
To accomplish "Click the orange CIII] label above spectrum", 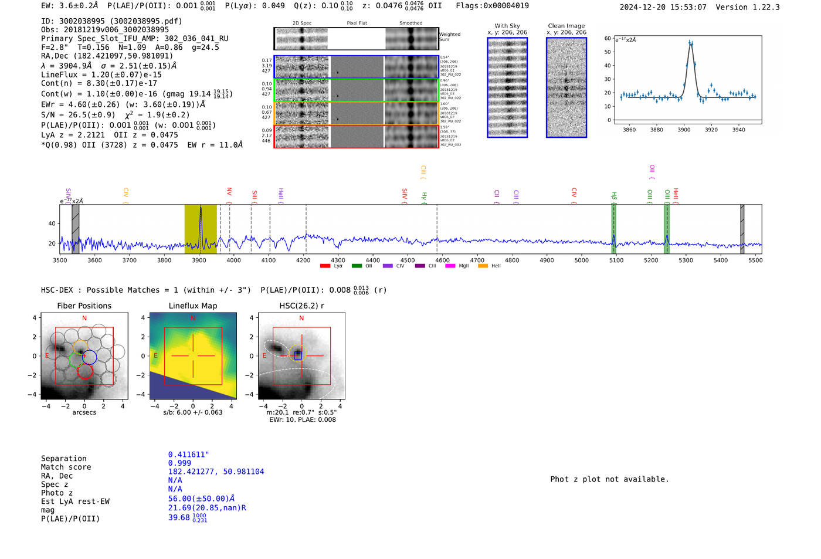I will click(x=423, y=172).
